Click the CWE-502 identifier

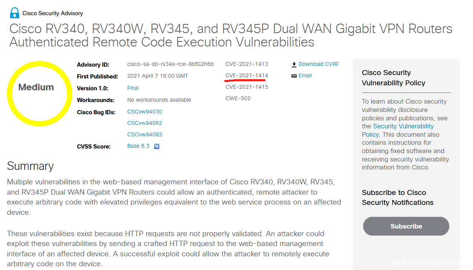pos(238,98)
